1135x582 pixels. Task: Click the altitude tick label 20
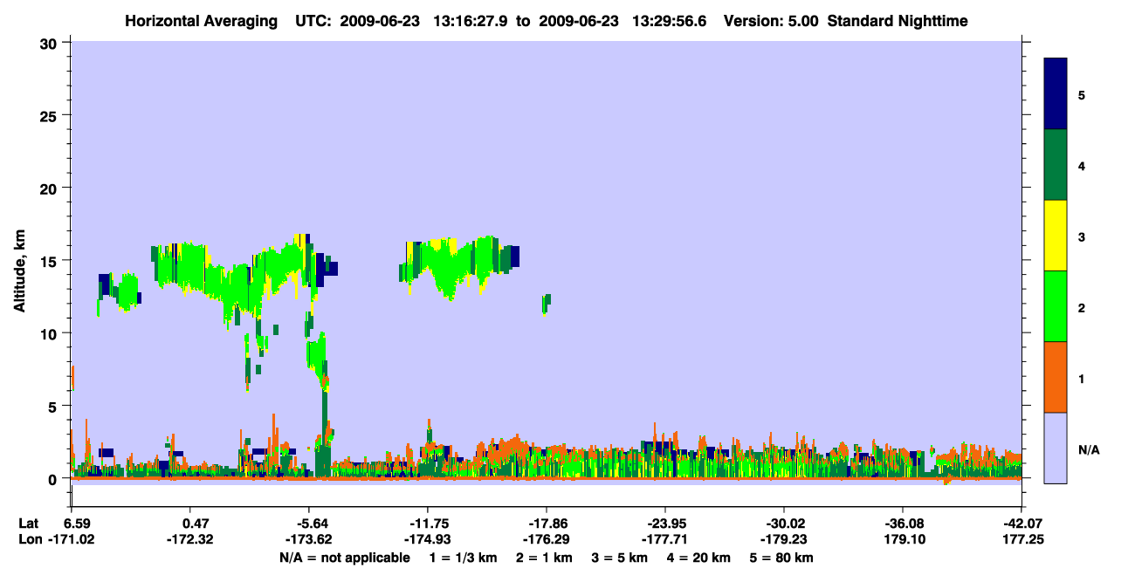click(x=51, y=188)
